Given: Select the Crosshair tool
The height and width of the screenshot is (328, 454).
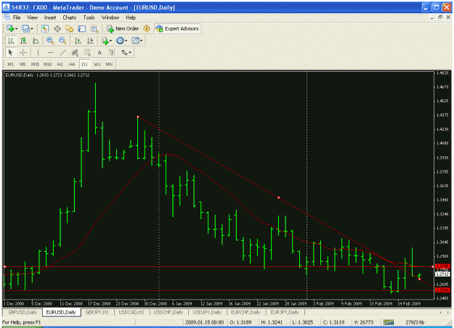Looking at the screenshot, I should (x=23, y=52).
